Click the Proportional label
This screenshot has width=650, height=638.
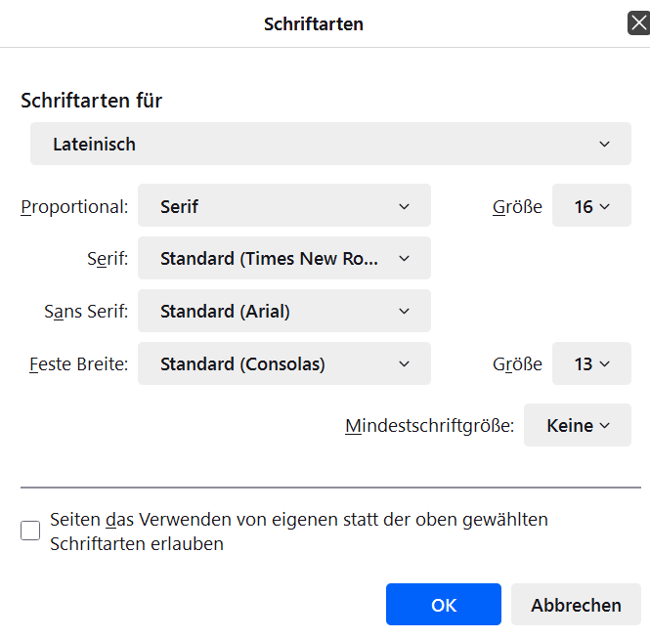coord(74,207)
